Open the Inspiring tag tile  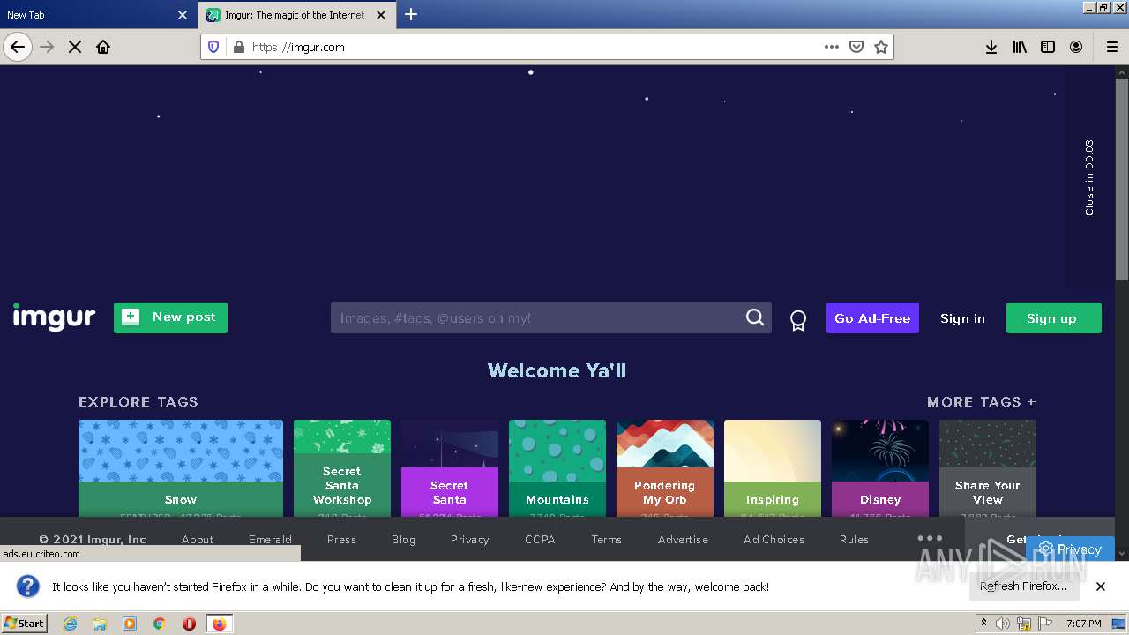[773, 468]
